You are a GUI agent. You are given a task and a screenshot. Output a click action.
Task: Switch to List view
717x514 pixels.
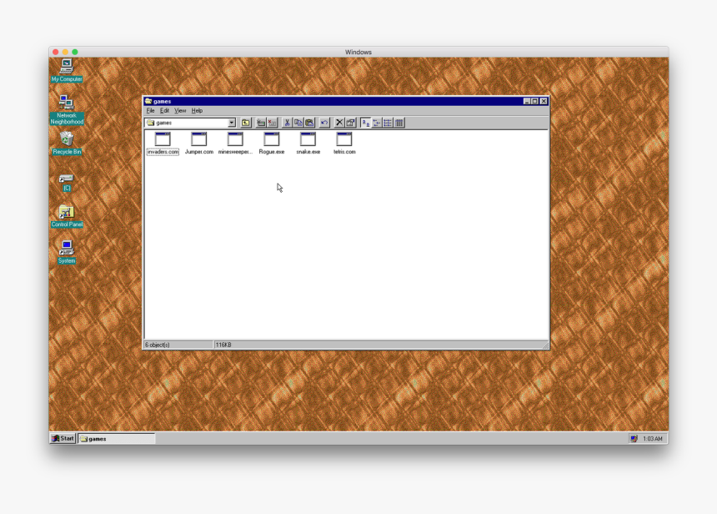coord(388,123)
